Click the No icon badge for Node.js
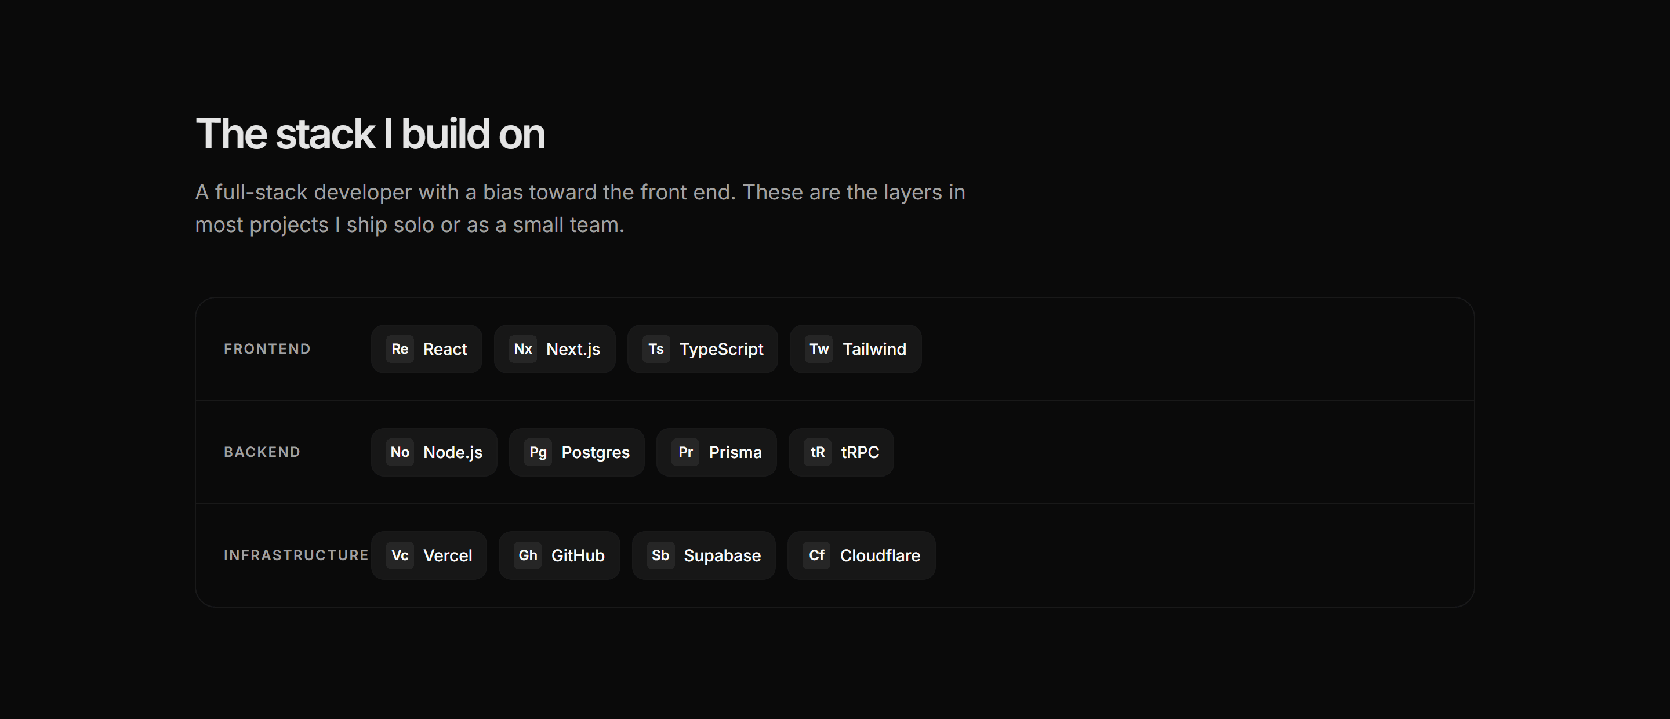Viewport: 1670px width, 719px height. coord(400,452)
